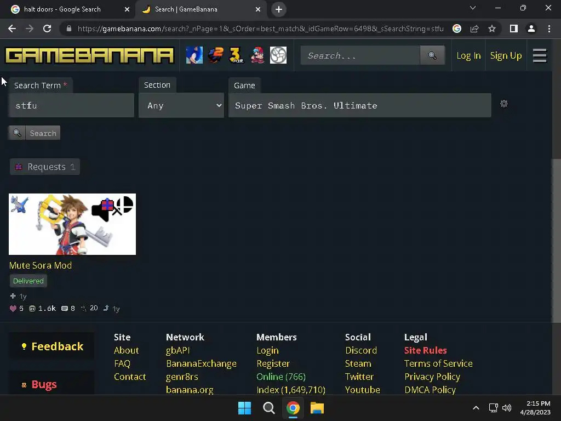Open the Contact footer link
The height and width of the screenshot is (421, 561).
click(130, 377)
